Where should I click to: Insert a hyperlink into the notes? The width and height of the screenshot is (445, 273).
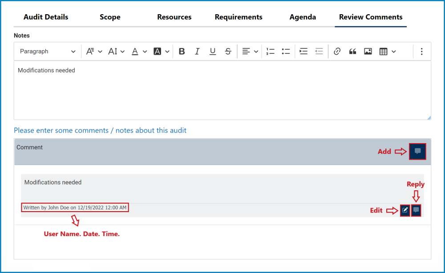pos(337,51)
